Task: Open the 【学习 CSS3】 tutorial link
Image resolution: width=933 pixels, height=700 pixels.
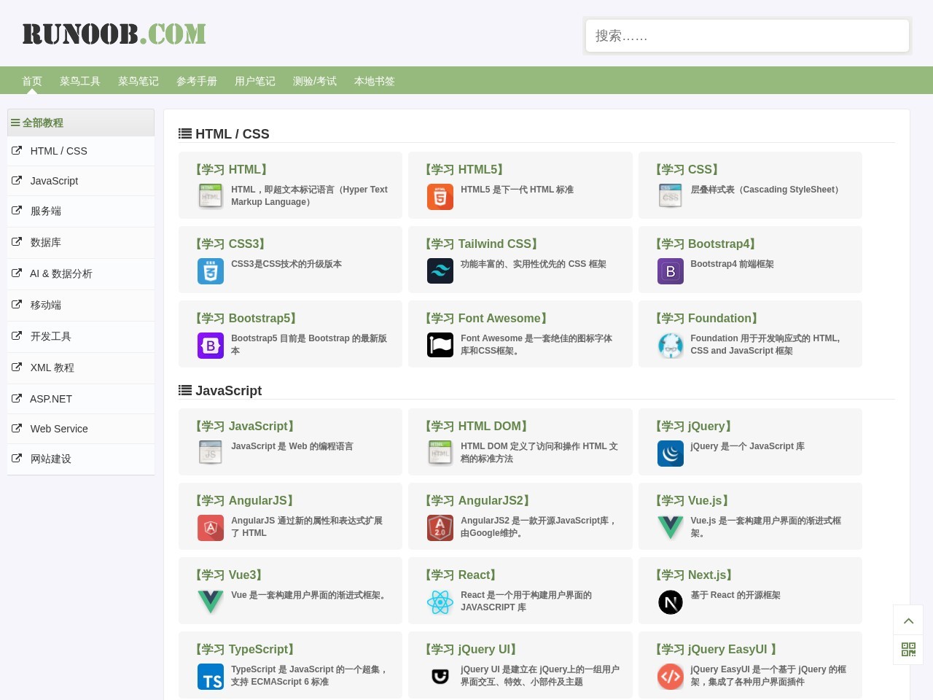Action: point(231,244)
